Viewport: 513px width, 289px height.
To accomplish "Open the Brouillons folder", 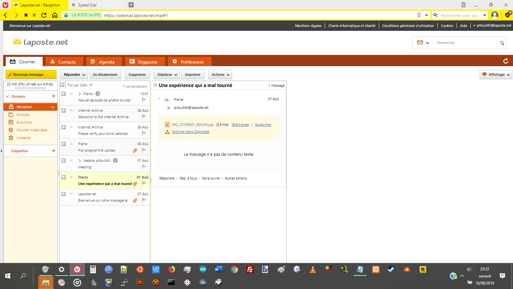I will pos(24,122).
